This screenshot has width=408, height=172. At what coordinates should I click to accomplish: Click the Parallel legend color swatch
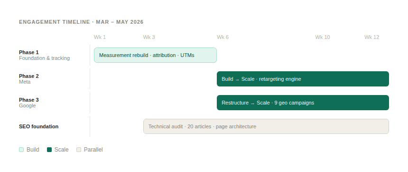coord(79,150)
